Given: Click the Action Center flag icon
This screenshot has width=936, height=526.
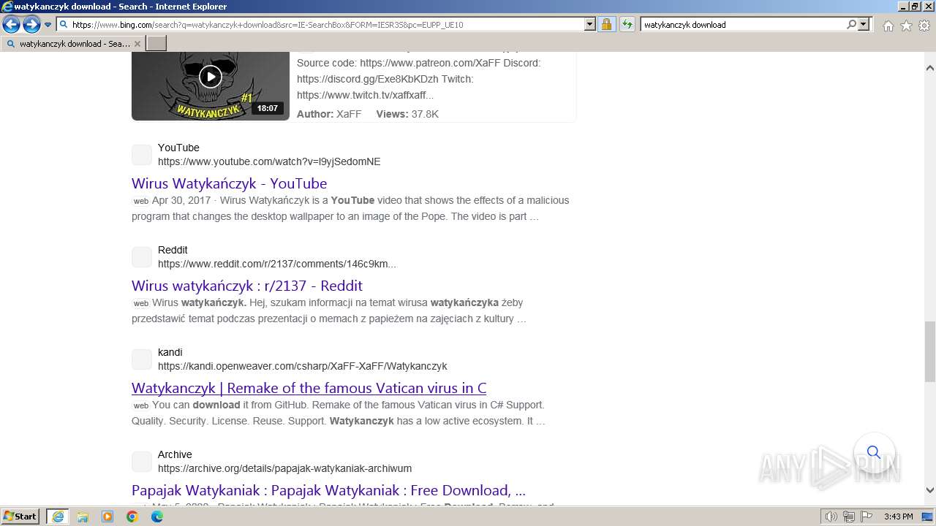Looking at the screenshot, I should coord(867,517).
